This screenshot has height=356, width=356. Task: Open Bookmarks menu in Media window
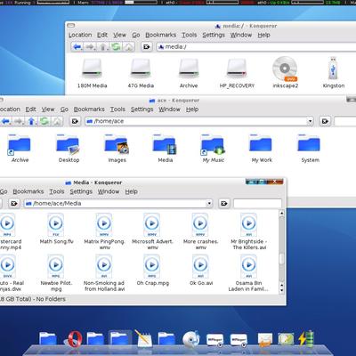[28, 191]
